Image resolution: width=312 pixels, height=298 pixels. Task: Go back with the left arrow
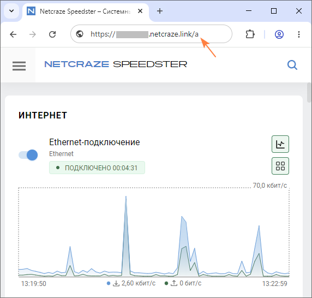(13, 34)
